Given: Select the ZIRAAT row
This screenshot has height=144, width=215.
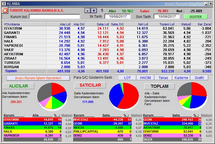Looking at the screenshot, I should [107, 58].
